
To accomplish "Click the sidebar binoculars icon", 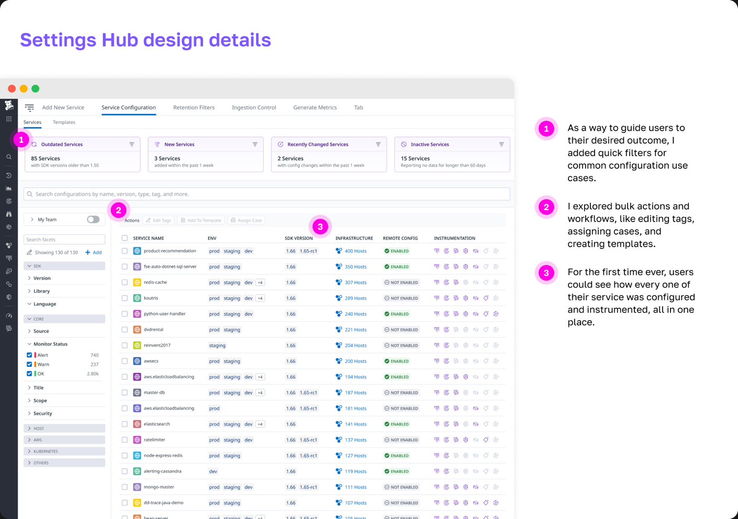I will pos(9,214).
